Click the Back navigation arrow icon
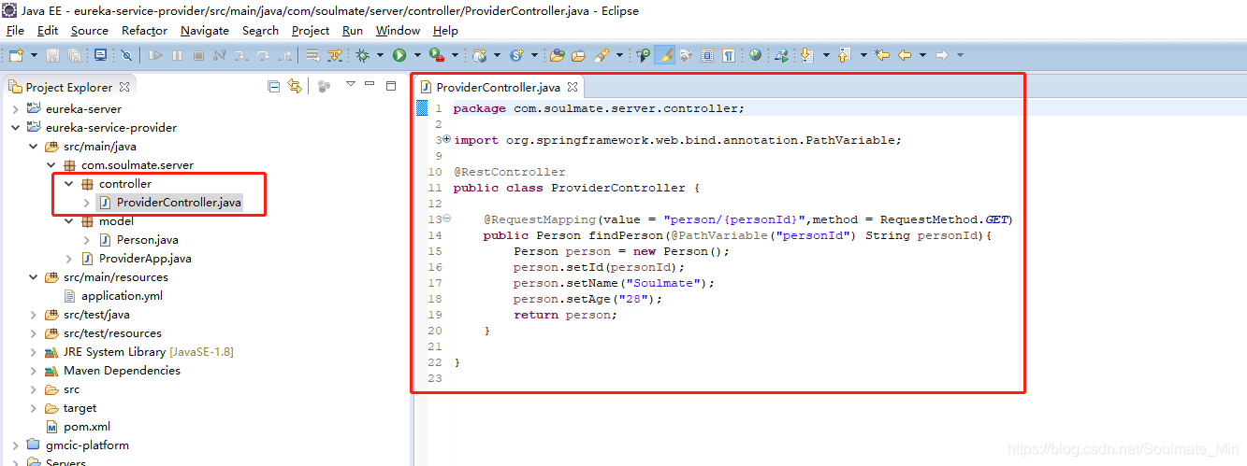1247x466 pixels. tap(905, 56)
